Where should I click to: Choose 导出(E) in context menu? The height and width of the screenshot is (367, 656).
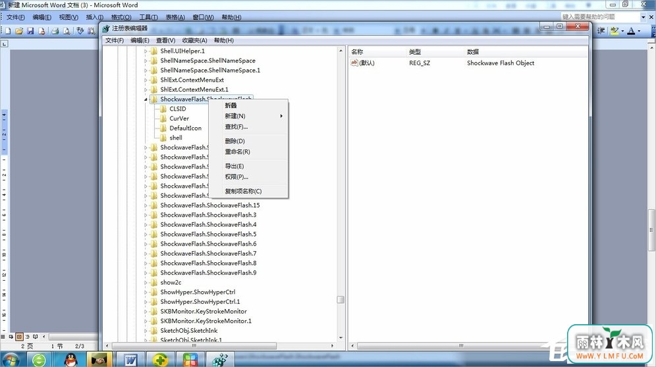248,166
